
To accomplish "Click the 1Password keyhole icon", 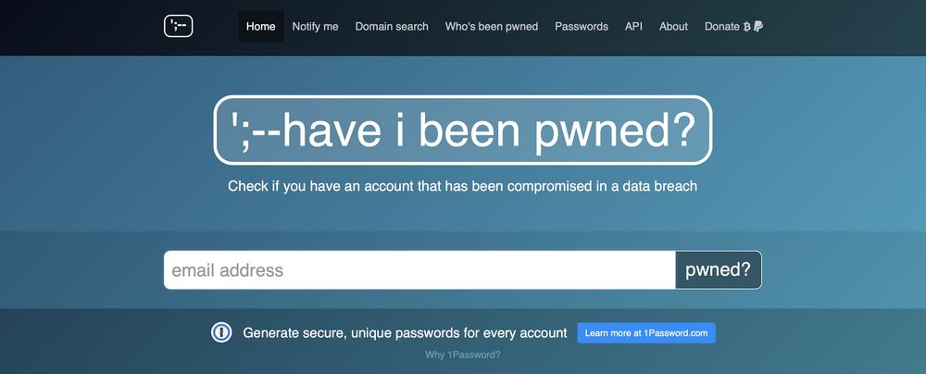I will pyautogui.click(x=221, y=332).
